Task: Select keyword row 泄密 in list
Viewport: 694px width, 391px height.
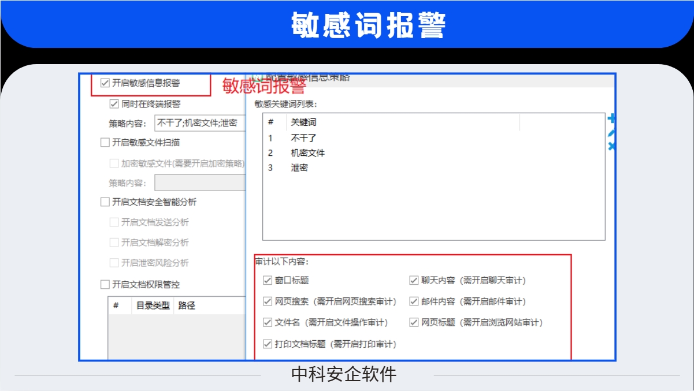Action: [299, 167]
